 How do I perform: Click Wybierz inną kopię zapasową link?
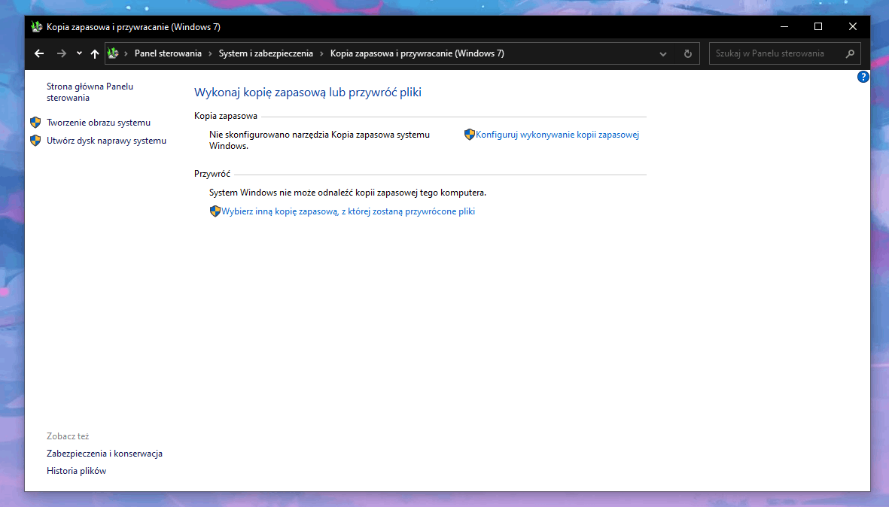point(348,211)
